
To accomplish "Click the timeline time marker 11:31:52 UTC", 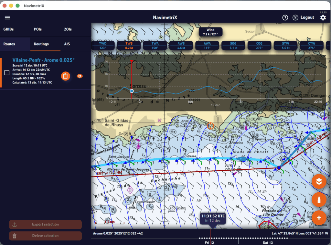I will [212, 218].
